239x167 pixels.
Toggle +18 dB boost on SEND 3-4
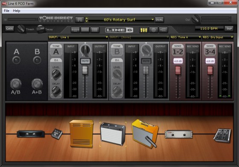tap(210, 61)
